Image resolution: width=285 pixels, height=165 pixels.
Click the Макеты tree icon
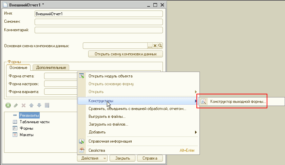coord(15,135)
